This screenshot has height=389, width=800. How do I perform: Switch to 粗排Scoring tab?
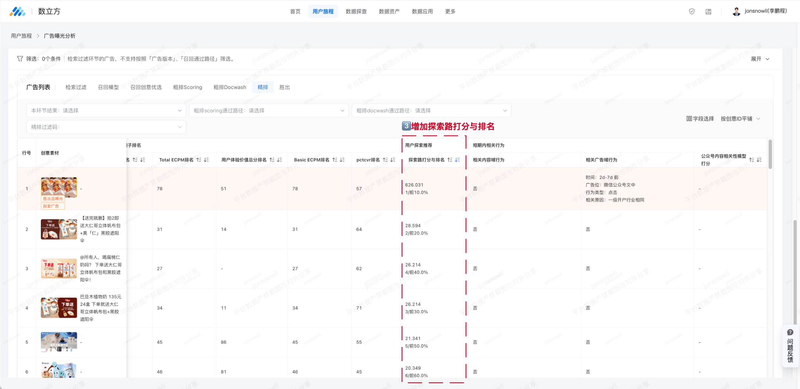(187, 87)
